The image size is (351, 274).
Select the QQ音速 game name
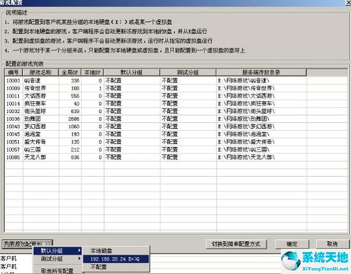[32, 80]
